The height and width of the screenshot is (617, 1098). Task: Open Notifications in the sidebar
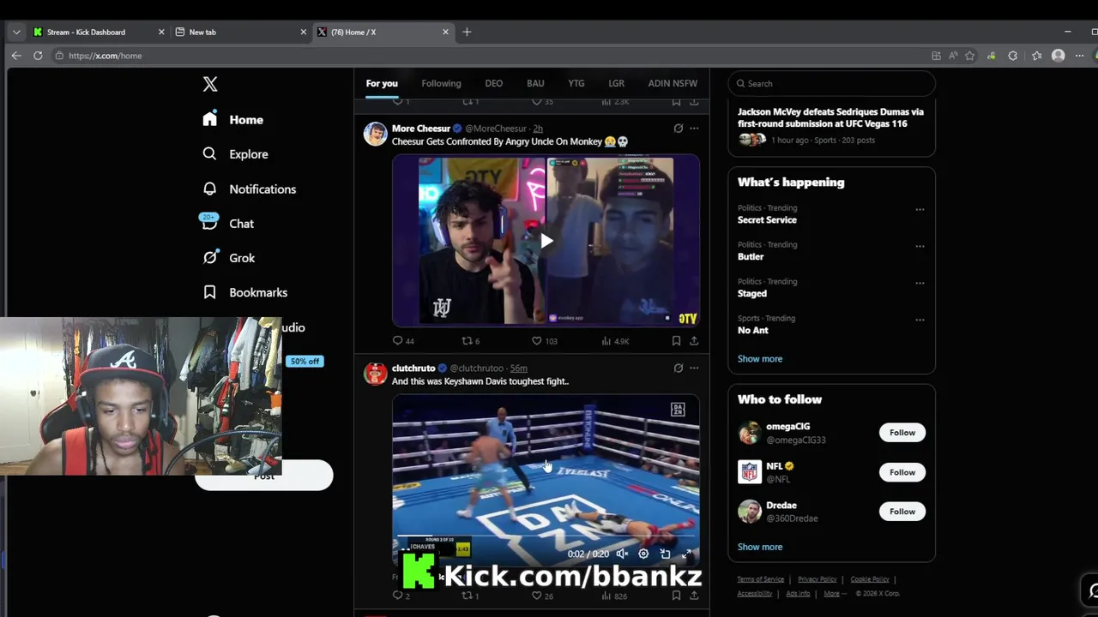pos(249,189)
